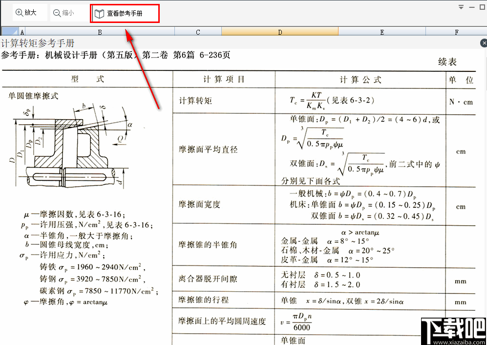
Task: Expand the toolbar overflow chevron at top right
Action: point(461,6)
